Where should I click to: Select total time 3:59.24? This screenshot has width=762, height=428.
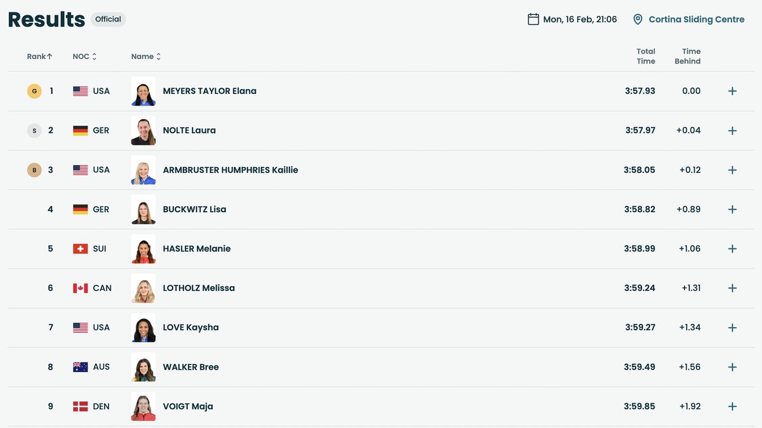(x=639, y=288)
